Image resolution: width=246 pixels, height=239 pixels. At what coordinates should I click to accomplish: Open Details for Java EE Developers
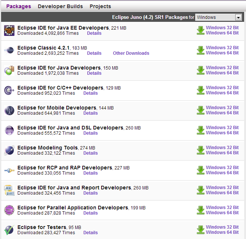point(94,33)
